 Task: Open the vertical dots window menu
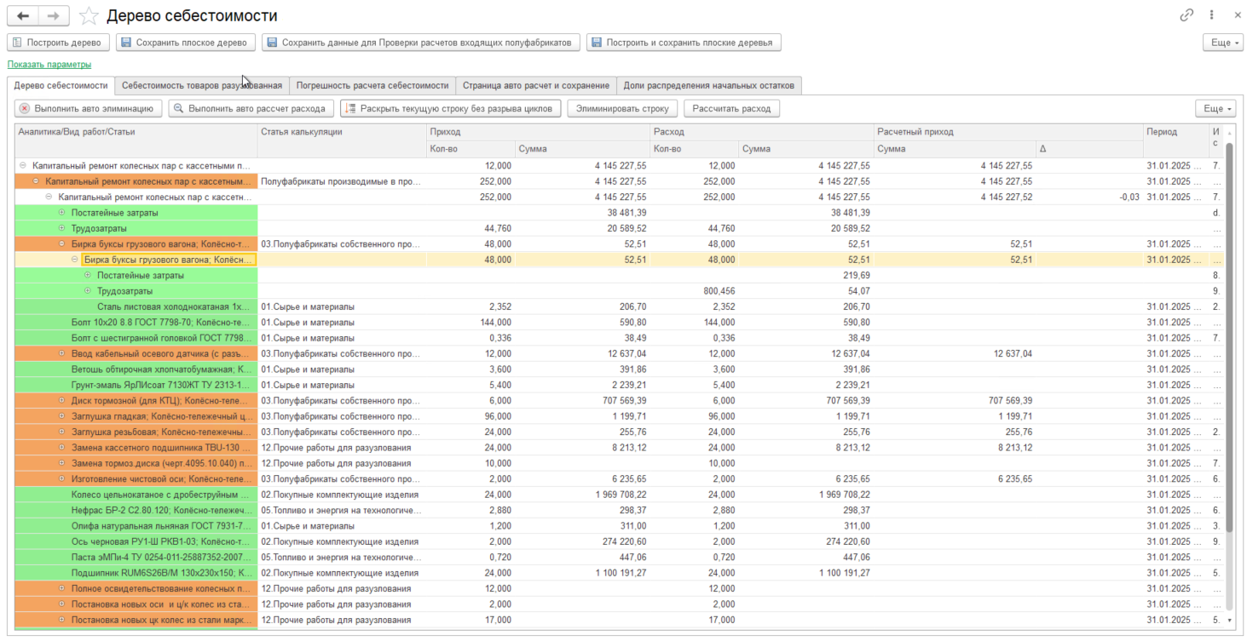1212,15
